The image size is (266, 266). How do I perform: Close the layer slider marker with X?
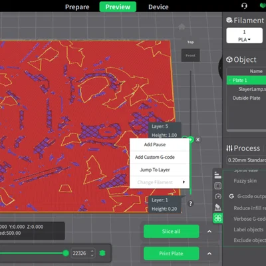click(x=198, y=140)
